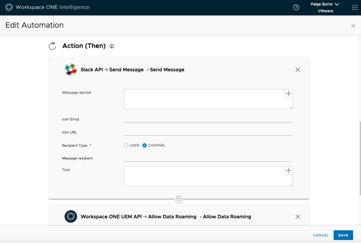The height and width of the screenshot is (243, 361).
Task: Click the CANCEL button
Action: tap(321, 235)
